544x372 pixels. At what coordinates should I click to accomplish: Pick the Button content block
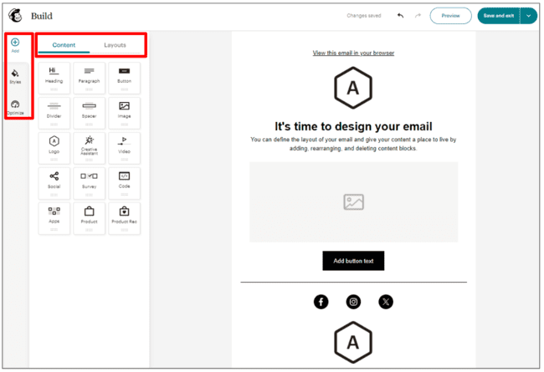pos(124,77)
